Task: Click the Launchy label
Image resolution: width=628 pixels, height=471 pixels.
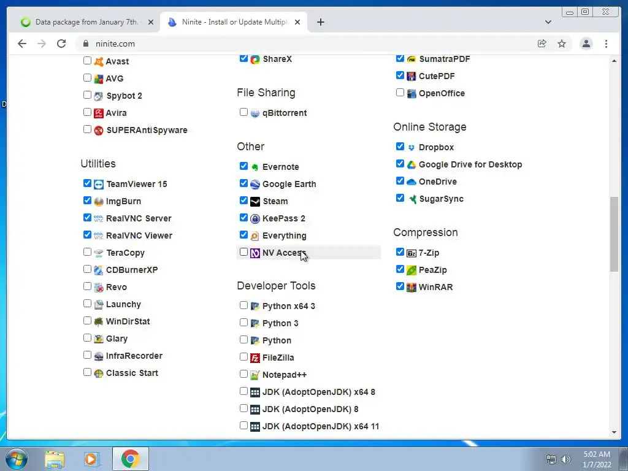Action: (x=123, y=304)
